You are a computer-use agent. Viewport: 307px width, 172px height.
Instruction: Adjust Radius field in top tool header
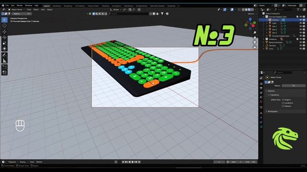(x=22, y=14)
